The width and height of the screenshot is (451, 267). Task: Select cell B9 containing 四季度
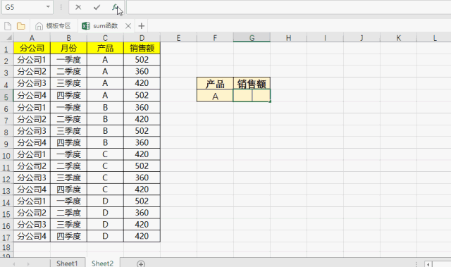tap(68, 142)
